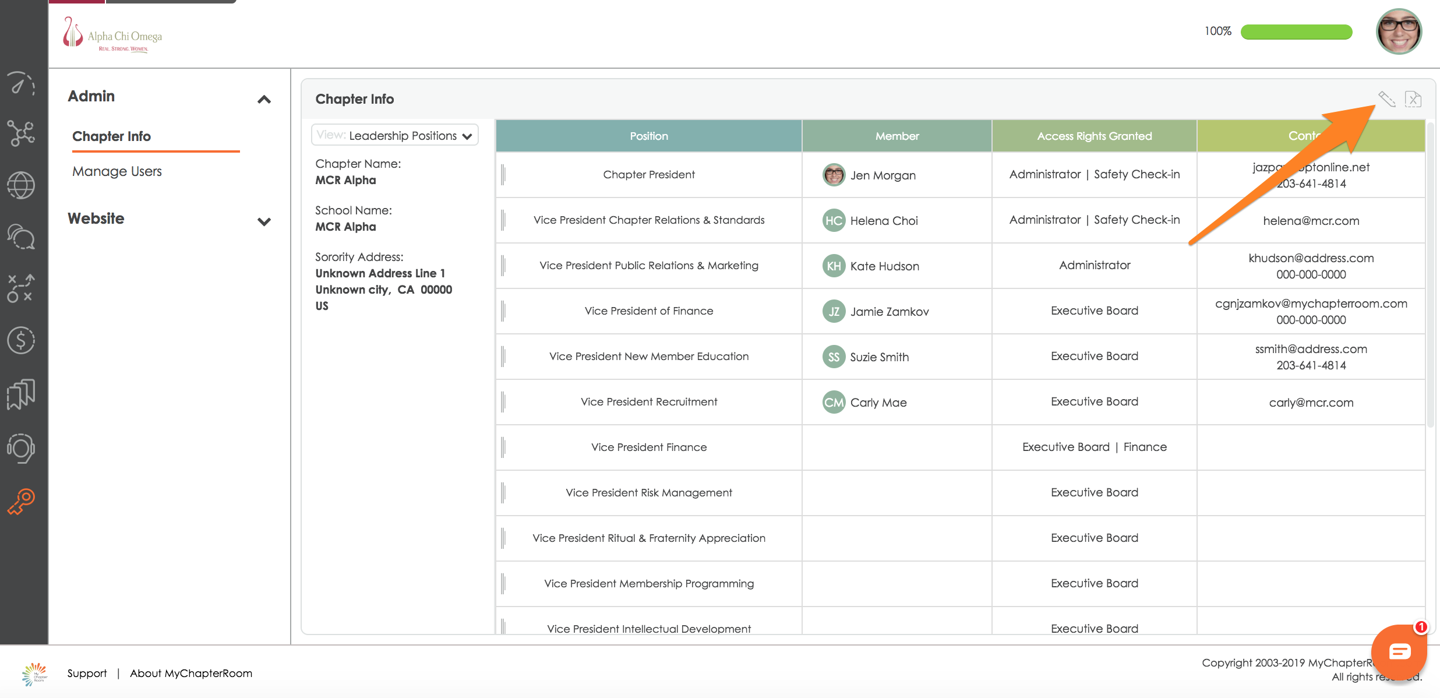
Task: Click the strategy playbook sidebar icon
Action: [21, 288]
